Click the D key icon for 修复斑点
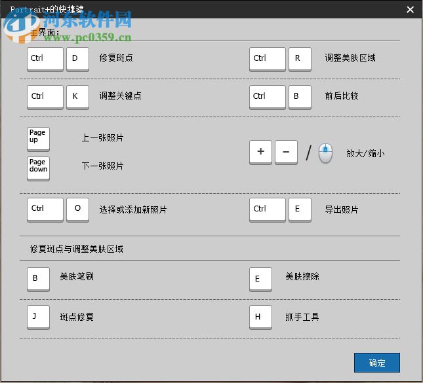Image resolution: width=423 pixels, height=383 pixels. [77, 60]
